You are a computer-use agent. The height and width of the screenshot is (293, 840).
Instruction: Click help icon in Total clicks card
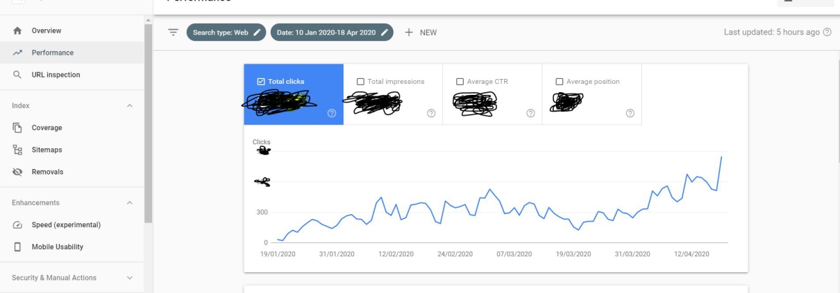click(x=330, y=114)
